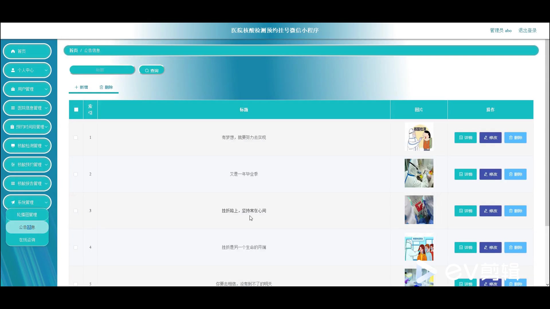Image resolution: width=550 pixels, height=309 pixels.
Task: Click the magnifier 查询 search button
Action: 152,70
